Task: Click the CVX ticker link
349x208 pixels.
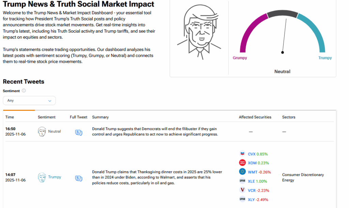Action: tap(252, 154)
